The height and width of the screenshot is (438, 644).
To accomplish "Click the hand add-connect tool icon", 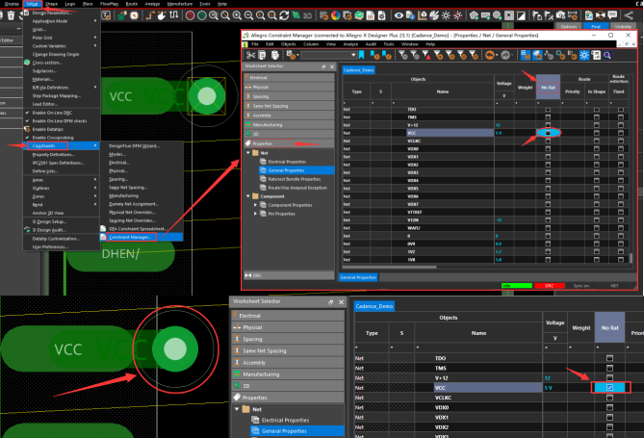I will tap(162, 15).
